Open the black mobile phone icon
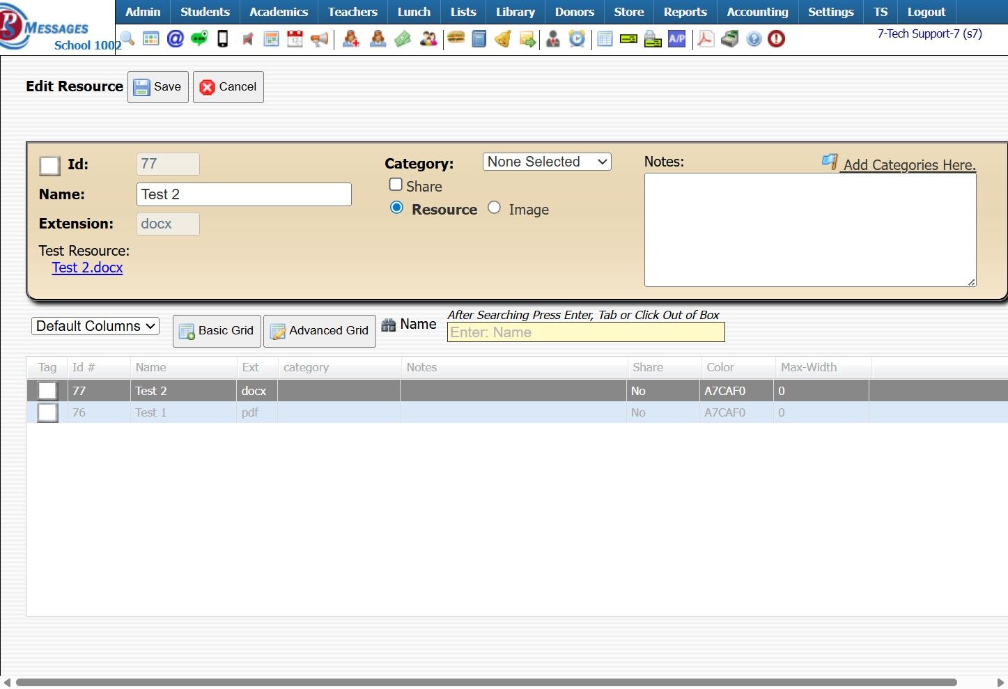The height and width of the screenshot is (689, 1008). 223,39
